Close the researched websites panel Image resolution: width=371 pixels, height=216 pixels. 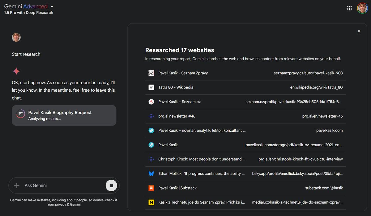tap(359, 31)
